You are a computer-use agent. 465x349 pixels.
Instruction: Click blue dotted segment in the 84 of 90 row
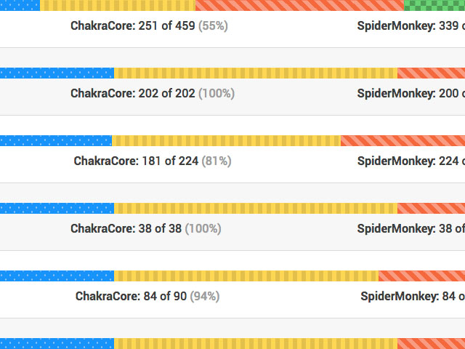coord(57,276)
